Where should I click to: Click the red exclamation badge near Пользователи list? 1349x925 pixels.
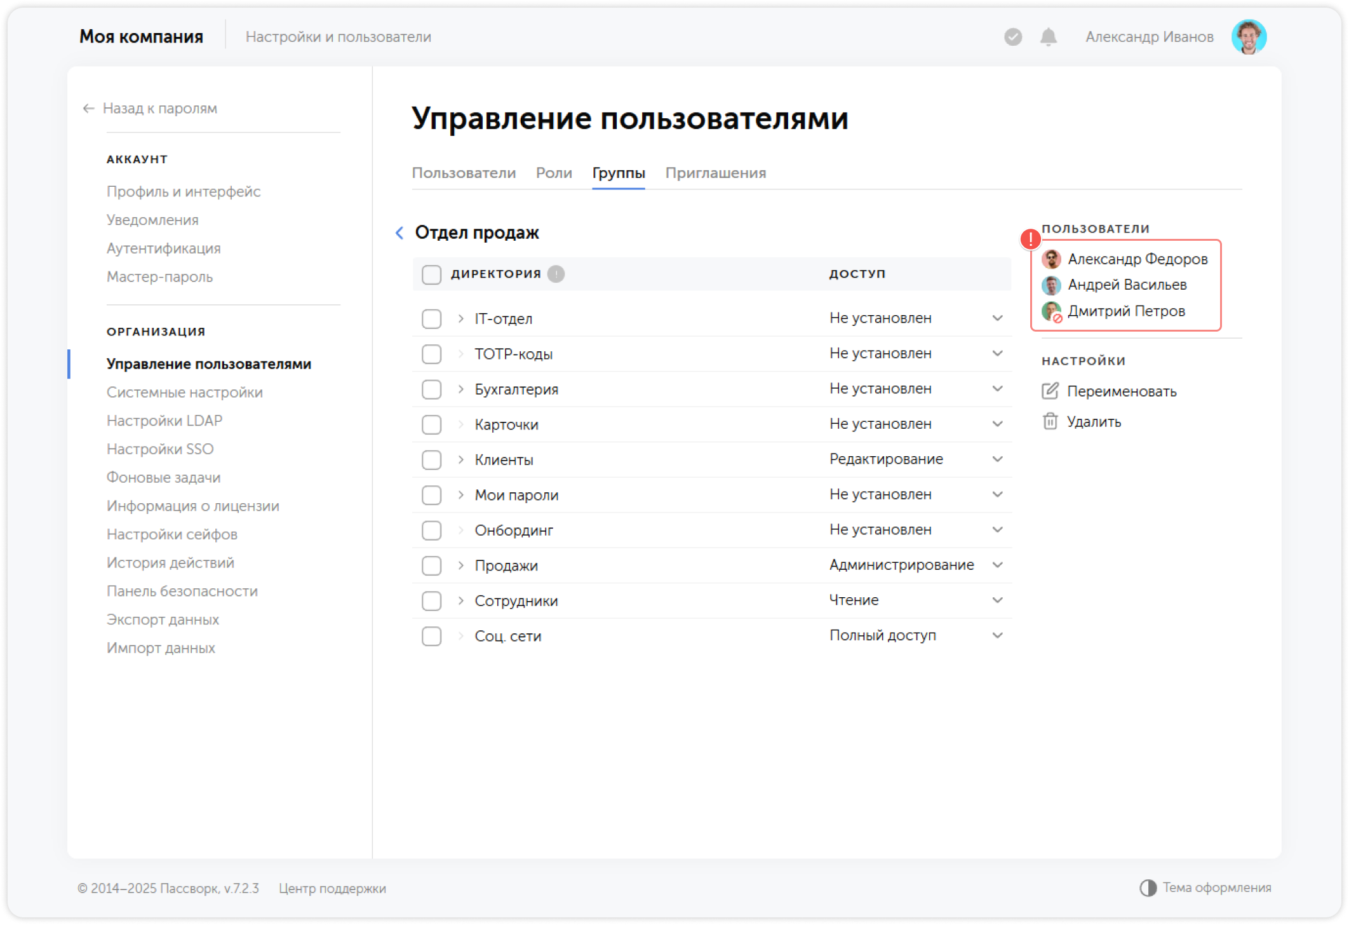[x=1030, y=240]
